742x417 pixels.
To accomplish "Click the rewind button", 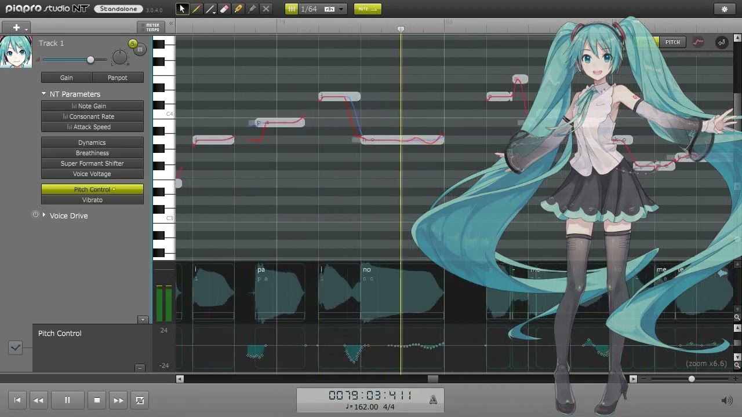I will 38,400.
